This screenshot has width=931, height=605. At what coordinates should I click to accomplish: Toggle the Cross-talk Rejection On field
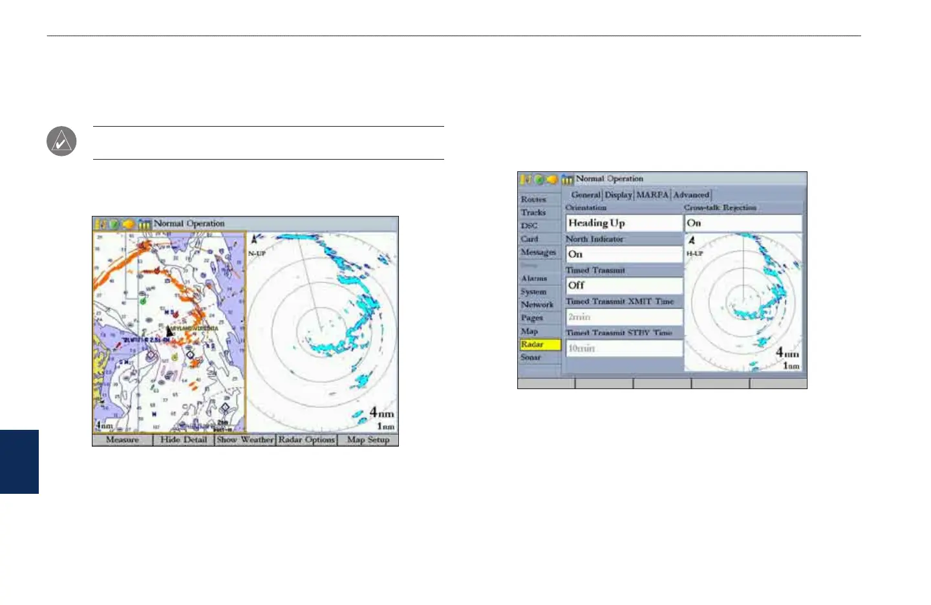click(x=743, y=223)
